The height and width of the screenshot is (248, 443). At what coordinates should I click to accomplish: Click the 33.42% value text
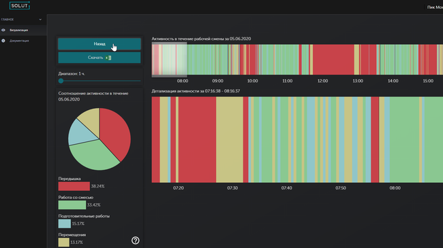click(x=94, y=205)
